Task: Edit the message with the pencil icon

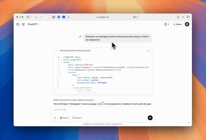Action: [80, 37]
